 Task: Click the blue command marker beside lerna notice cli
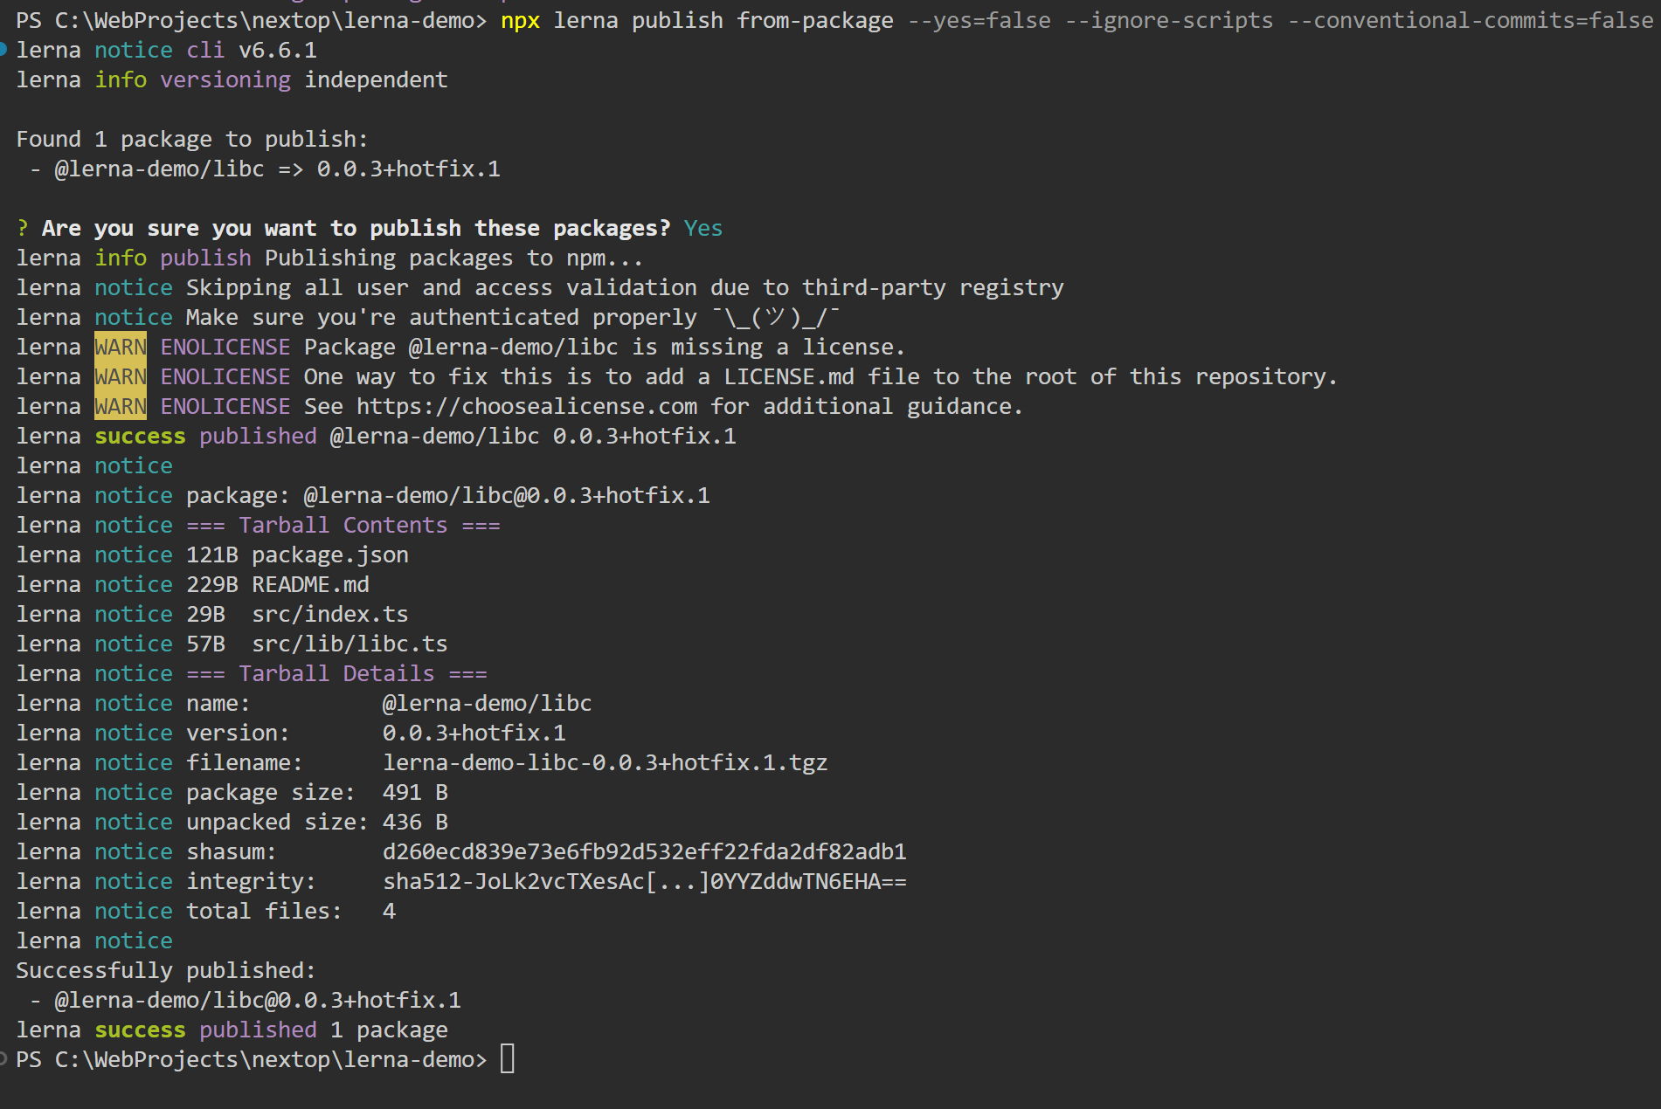click(6, 50)
